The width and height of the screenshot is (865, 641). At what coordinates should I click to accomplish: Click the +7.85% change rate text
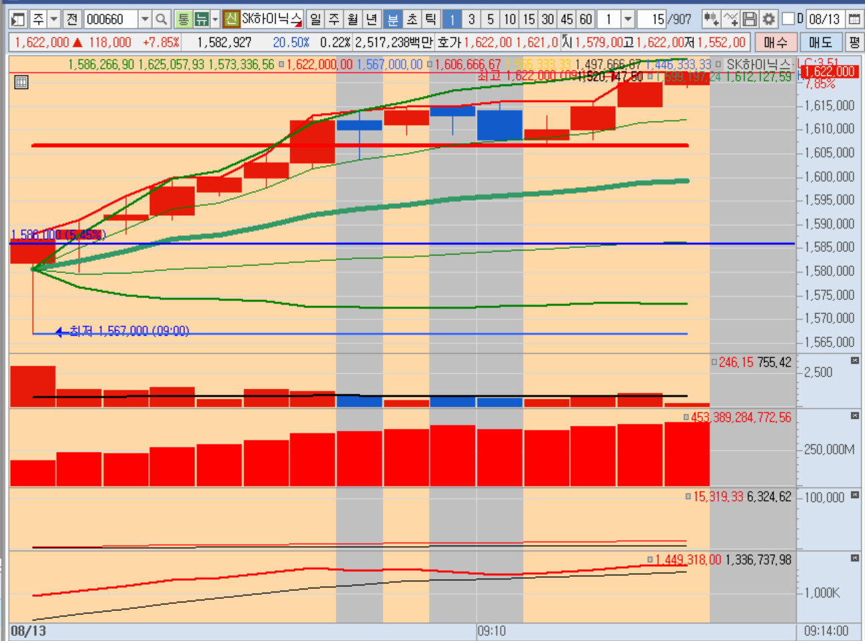click(161, 43)
